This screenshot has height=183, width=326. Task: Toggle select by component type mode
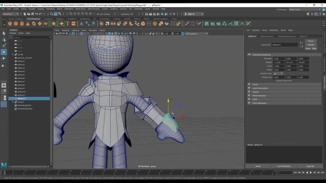coord(60,14)
